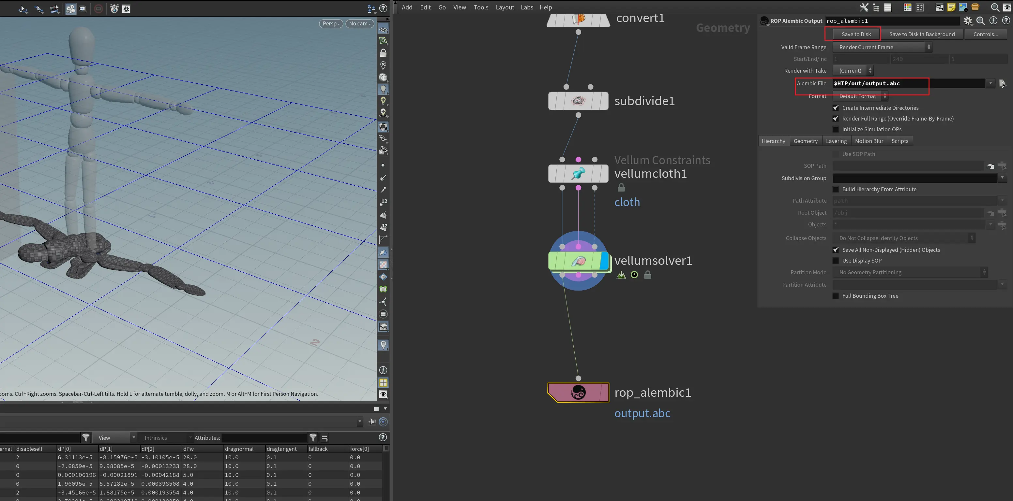Switch to the Scripts tab
The image size is (1013, 501).
(900, 141)
